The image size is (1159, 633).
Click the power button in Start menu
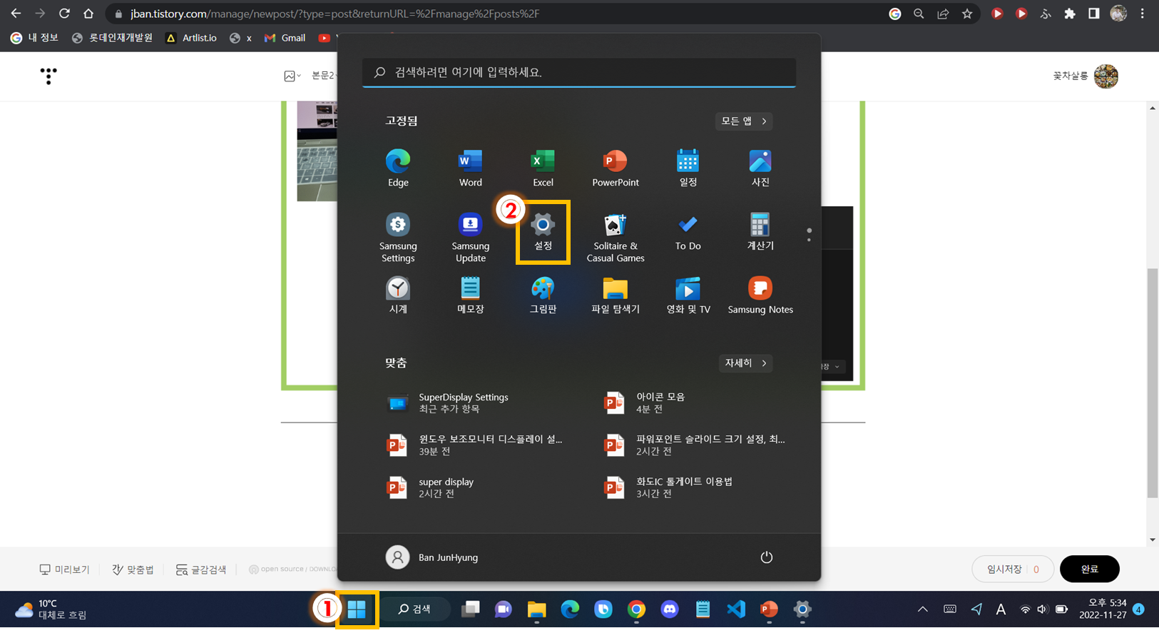click(767, 557)
